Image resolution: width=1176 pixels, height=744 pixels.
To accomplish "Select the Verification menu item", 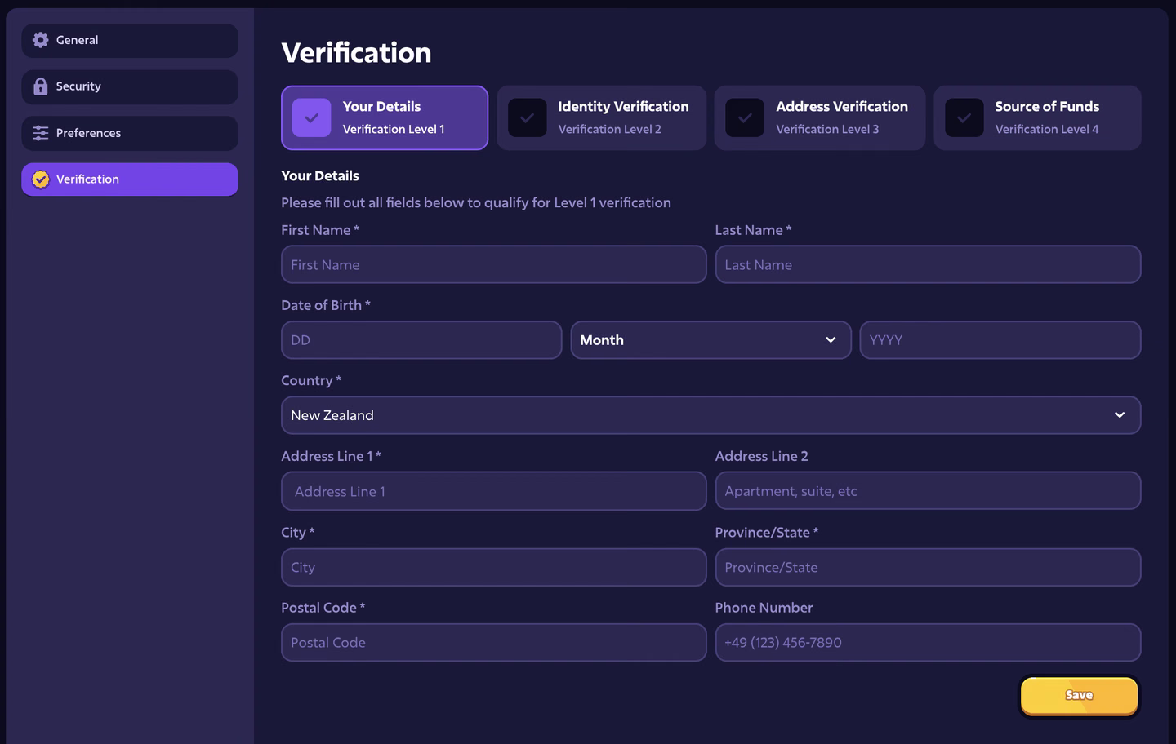I will click(x=130, y=179).
